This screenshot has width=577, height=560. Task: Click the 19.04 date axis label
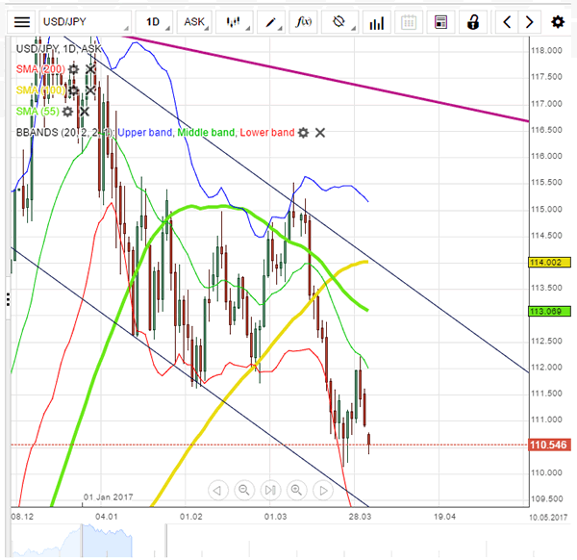(444, 517)
